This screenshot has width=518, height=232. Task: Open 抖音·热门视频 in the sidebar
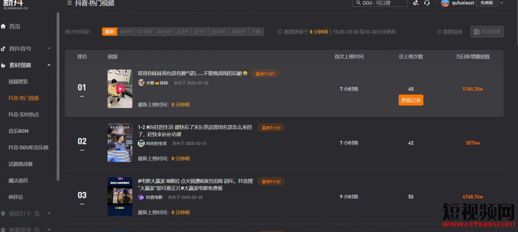click(x=23, y=98)
